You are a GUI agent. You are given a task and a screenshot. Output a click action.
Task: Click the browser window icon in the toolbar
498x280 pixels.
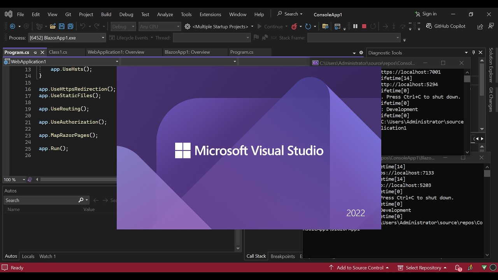[x=337, y=26]
